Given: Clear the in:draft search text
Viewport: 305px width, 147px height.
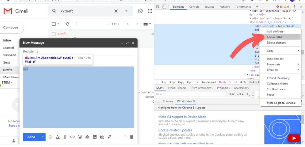Looking at the screenshot, I should click(116, 11).
